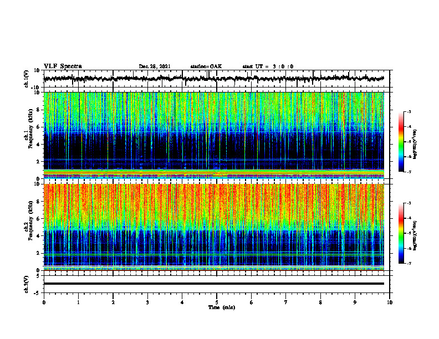
Task: Click the time axis tick label "5"
Action: [x=217, y=302]
